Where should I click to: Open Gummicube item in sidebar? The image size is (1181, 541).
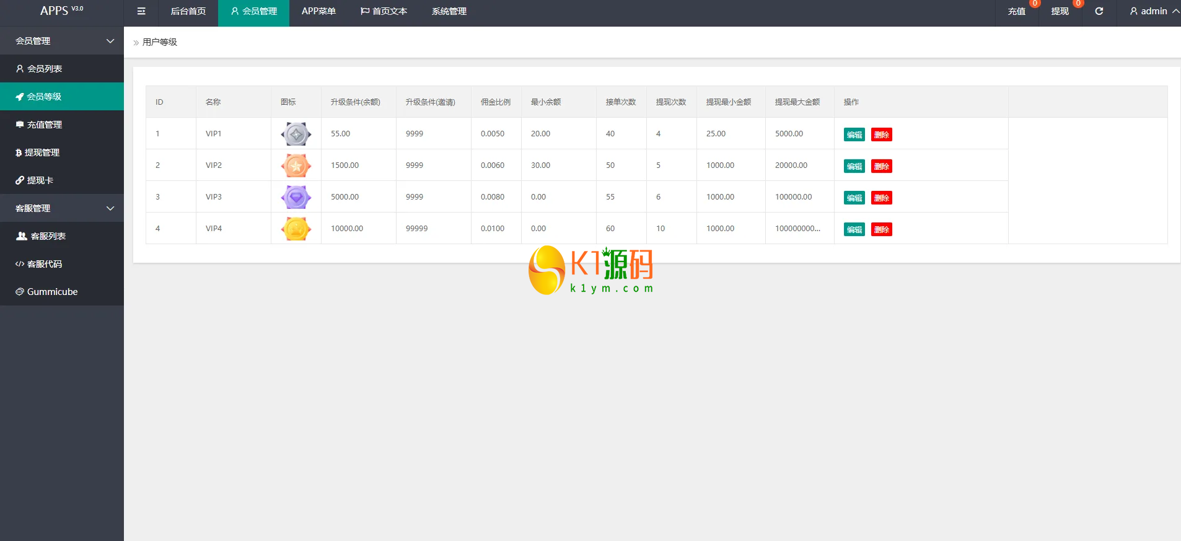(x=52, y=292)
